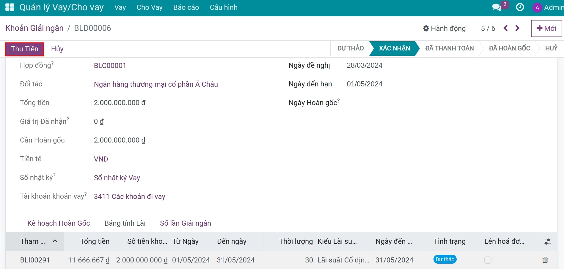Select the Huỷ status stage
The height and width of the screenshot is (269, 564).
pyautogui.click(x=551, y=48)
